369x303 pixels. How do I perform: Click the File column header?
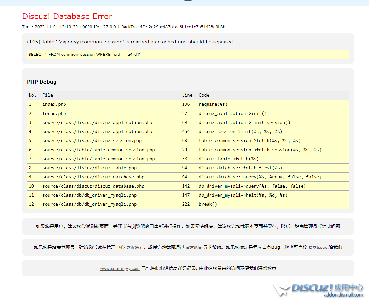pyautogui.click(x=48, y=95)
